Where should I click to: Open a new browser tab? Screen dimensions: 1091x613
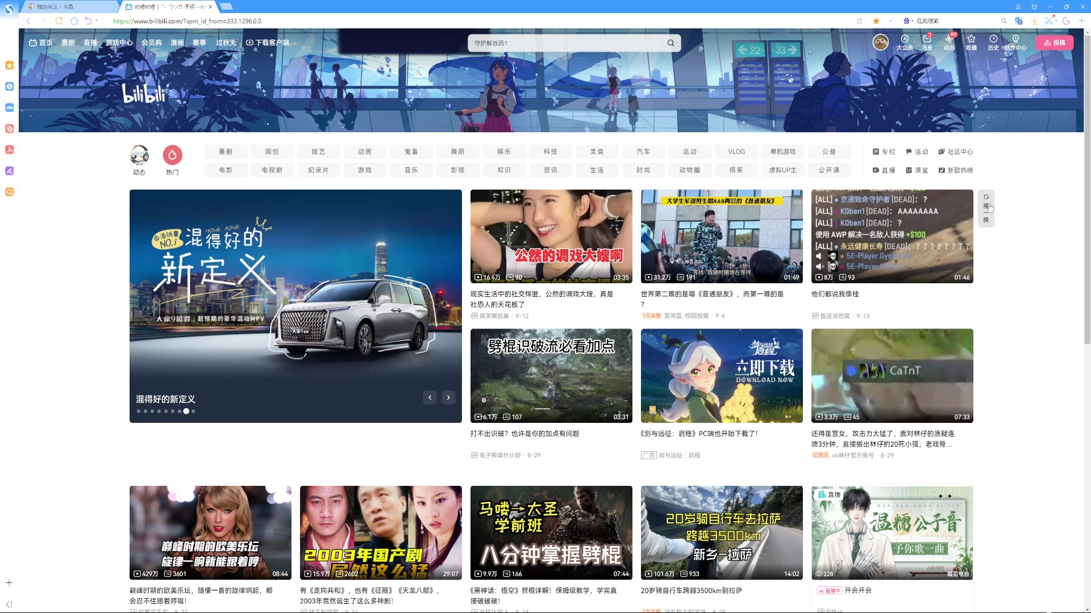pos(226,7)
